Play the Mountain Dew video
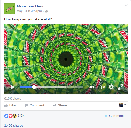The width and height of the screenshot is (131, 128). (x=12, y=87)
